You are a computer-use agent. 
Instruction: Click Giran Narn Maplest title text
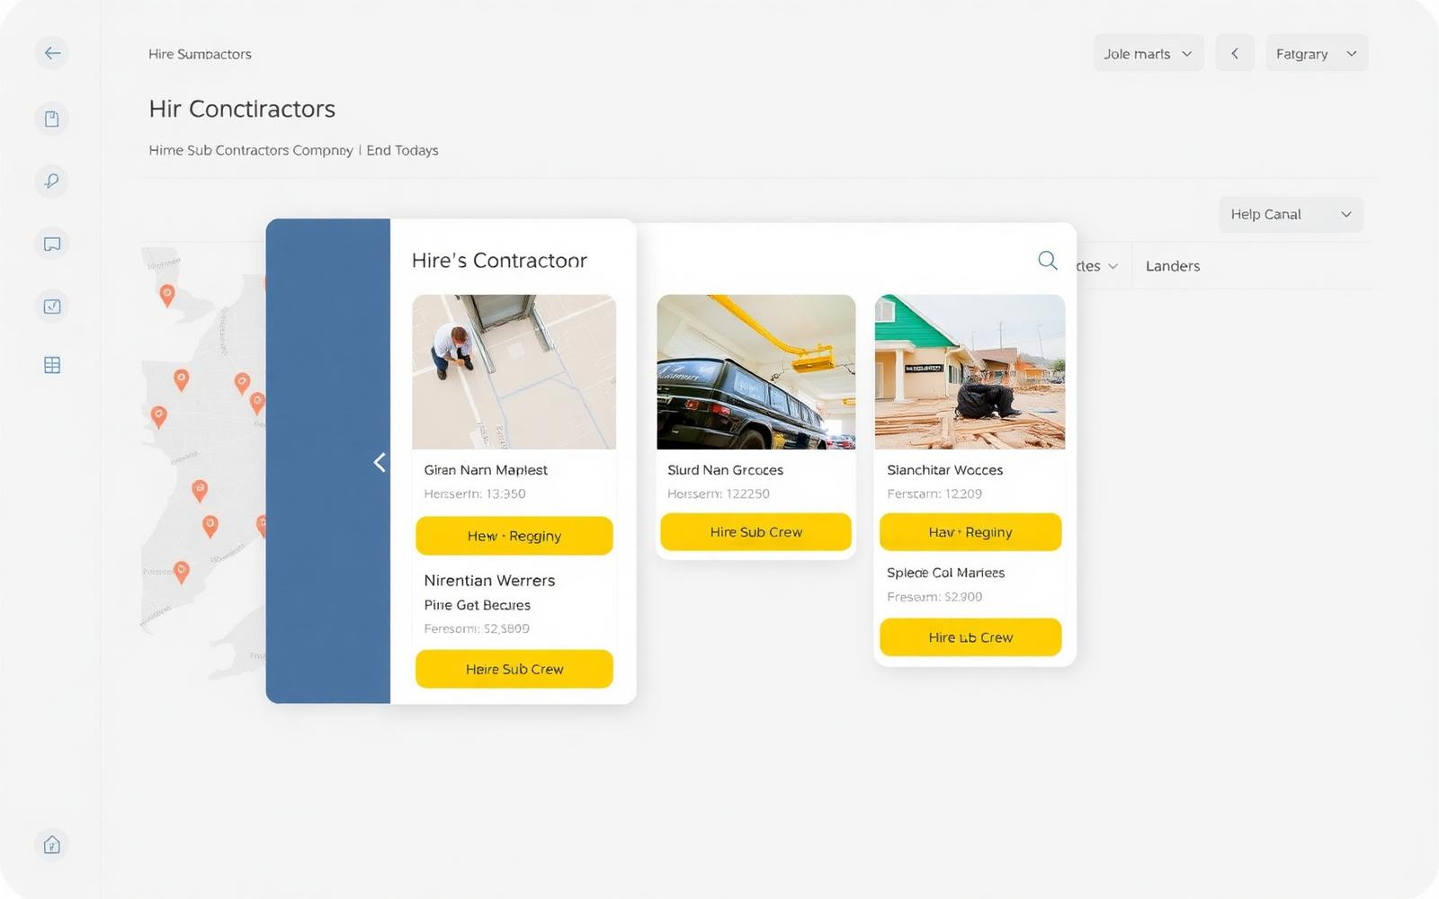[486, 470]
